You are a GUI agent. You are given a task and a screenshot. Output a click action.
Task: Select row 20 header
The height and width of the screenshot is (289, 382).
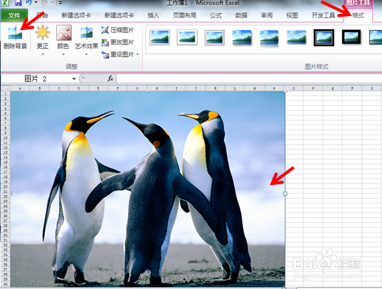(5, 187)
